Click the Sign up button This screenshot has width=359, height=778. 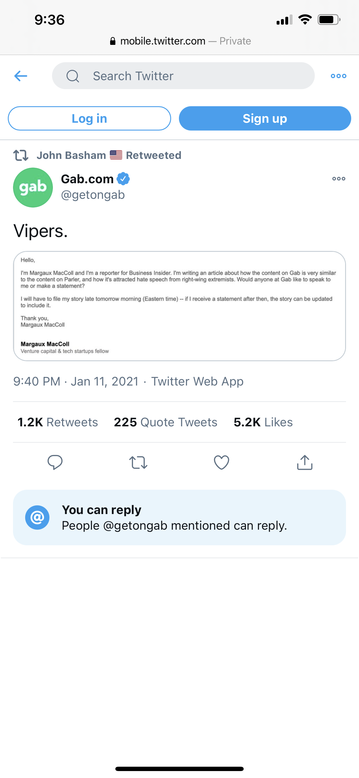click(x=265, y=118)
